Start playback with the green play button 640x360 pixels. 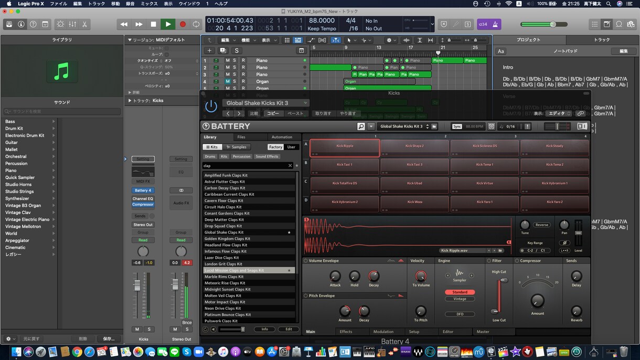tap(168, 24)
